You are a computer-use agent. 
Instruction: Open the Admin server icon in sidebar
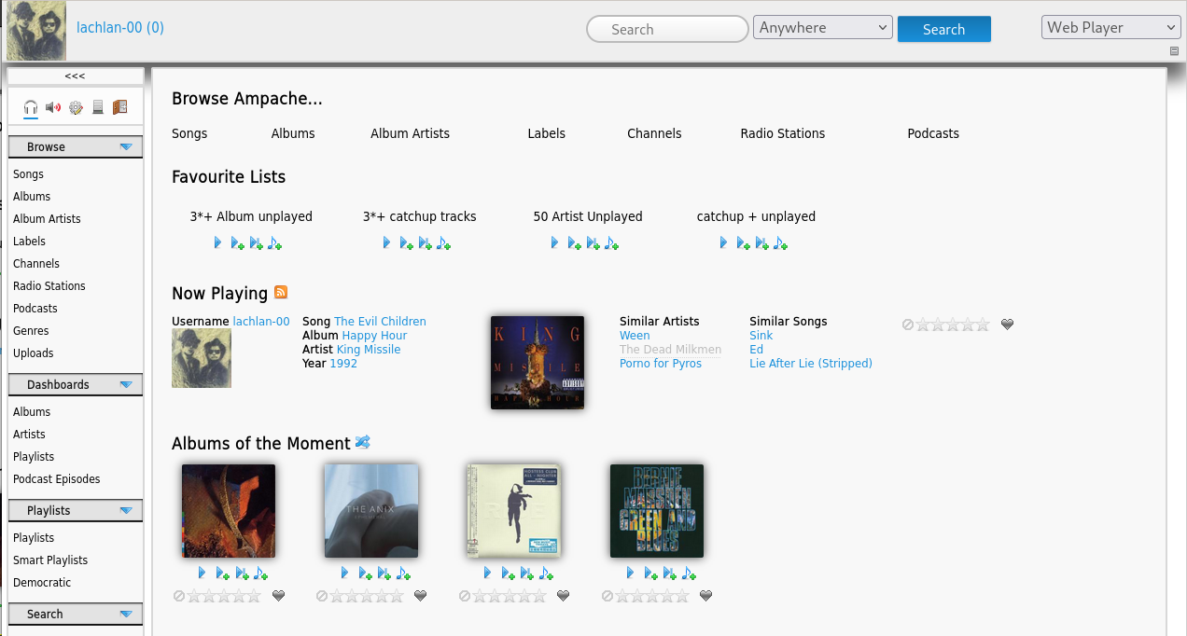click(98, 107)
